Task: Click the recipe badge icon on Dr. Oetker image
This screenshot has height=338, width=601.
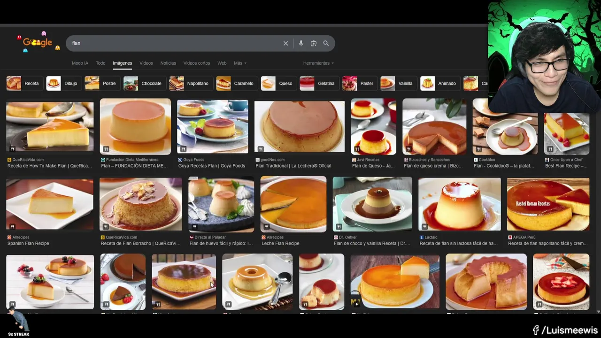Action: pos(339,227)
